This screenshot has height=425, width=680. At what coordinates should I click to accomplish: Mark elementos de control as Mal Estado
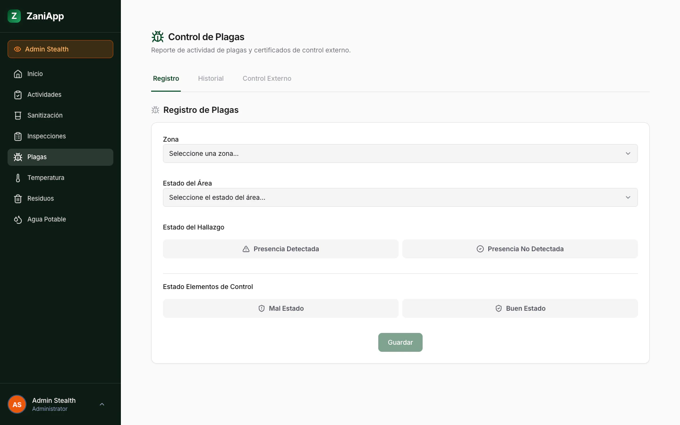[280, 308]
